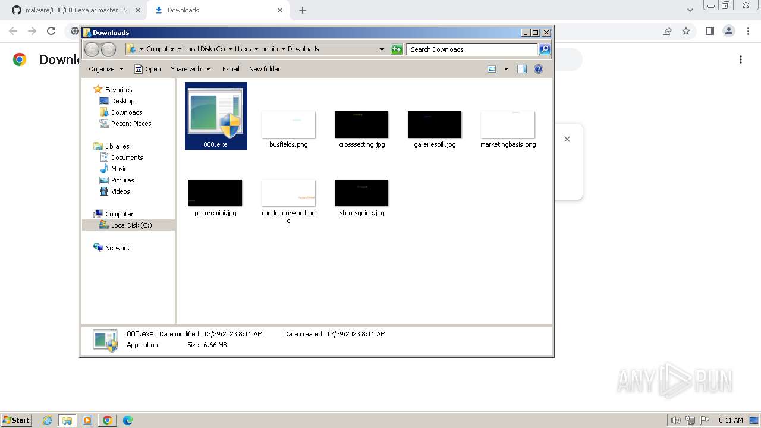Click the Action Center flag icon
761x428 pixels.
(704, 420)
